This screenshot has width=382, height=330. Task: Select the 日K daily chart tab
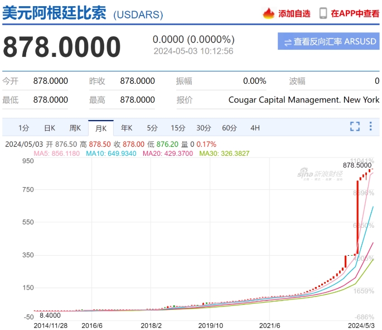(x=50, y=127)
